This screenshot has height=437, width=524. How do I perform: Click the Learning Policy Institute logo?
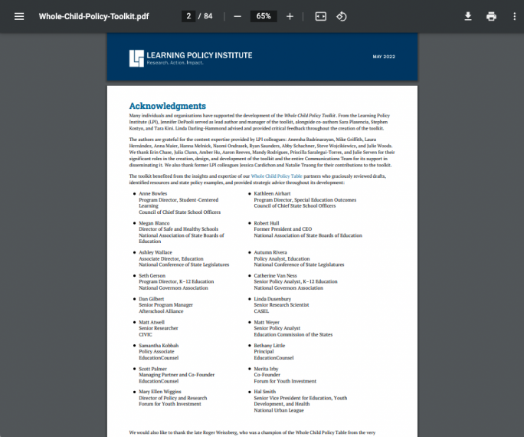[x=136, y=58]
